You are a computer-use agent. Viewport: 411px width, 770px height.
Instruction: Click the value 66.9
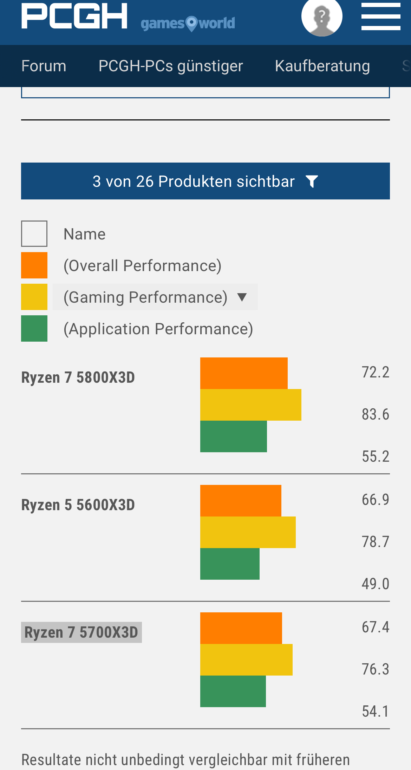click(x=376, y=500)
